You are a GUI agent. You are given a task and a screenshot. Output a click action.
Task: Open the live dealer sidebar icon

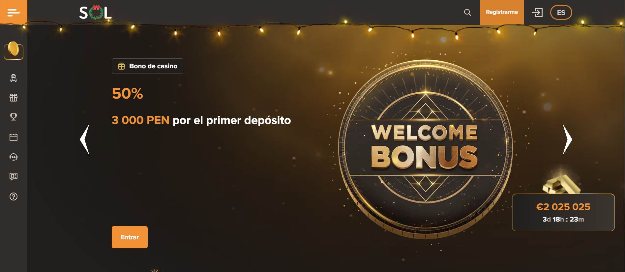pyautogui.click(x=14, y=78)
